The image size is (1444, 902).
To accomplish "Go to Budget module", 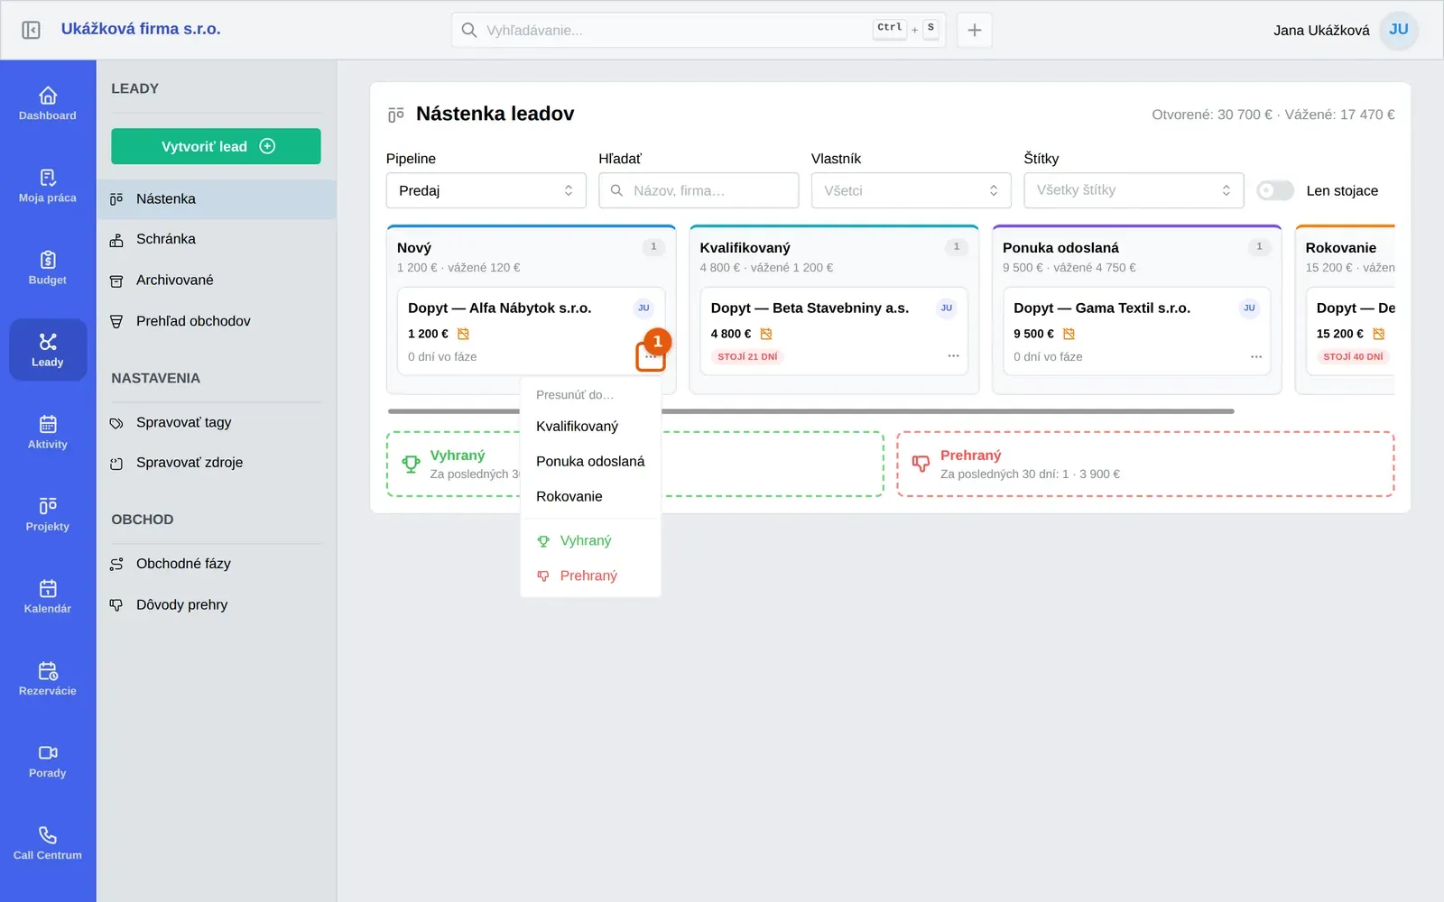I will [x=48, y=268].
